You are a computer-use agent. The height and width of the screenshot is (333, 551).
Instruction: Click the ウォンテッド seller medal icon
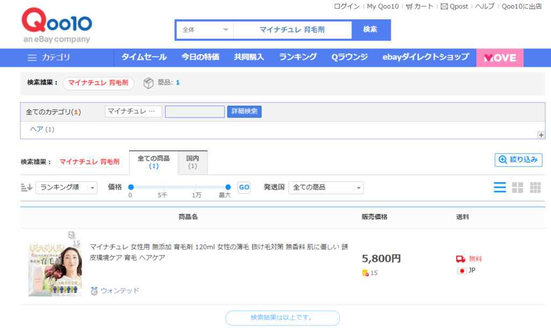[94, 291]
